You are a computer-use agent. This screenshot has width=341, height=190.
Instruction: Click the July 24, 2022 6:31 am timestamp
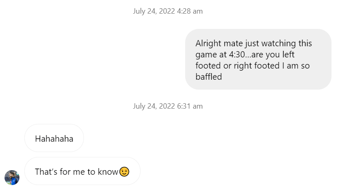tap(168, 106)
